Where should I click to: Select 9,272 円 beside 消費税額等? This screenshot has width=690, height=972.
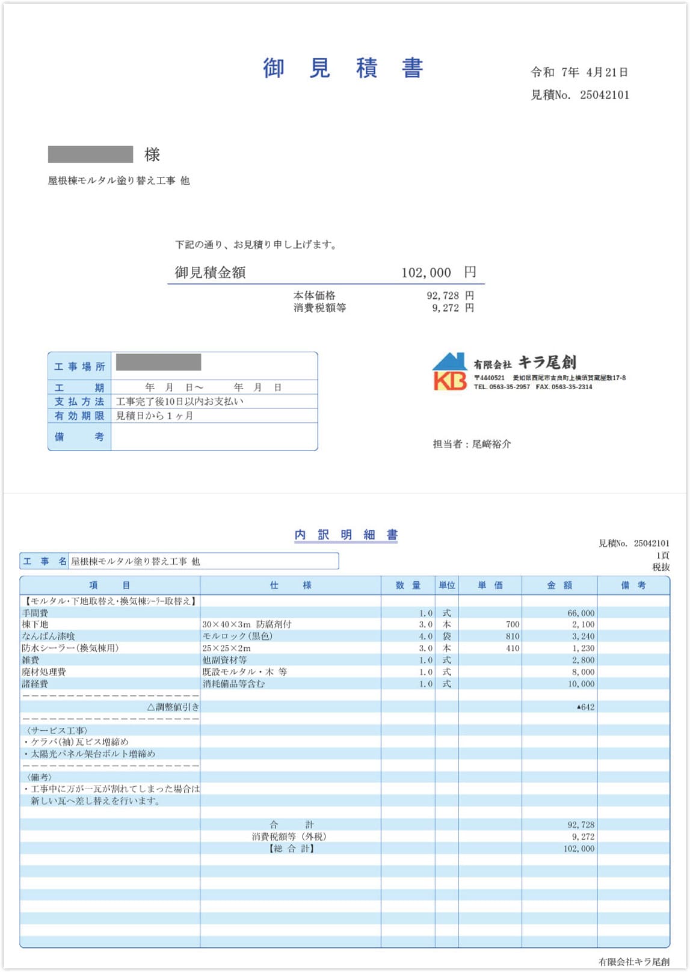pos(452,308)
